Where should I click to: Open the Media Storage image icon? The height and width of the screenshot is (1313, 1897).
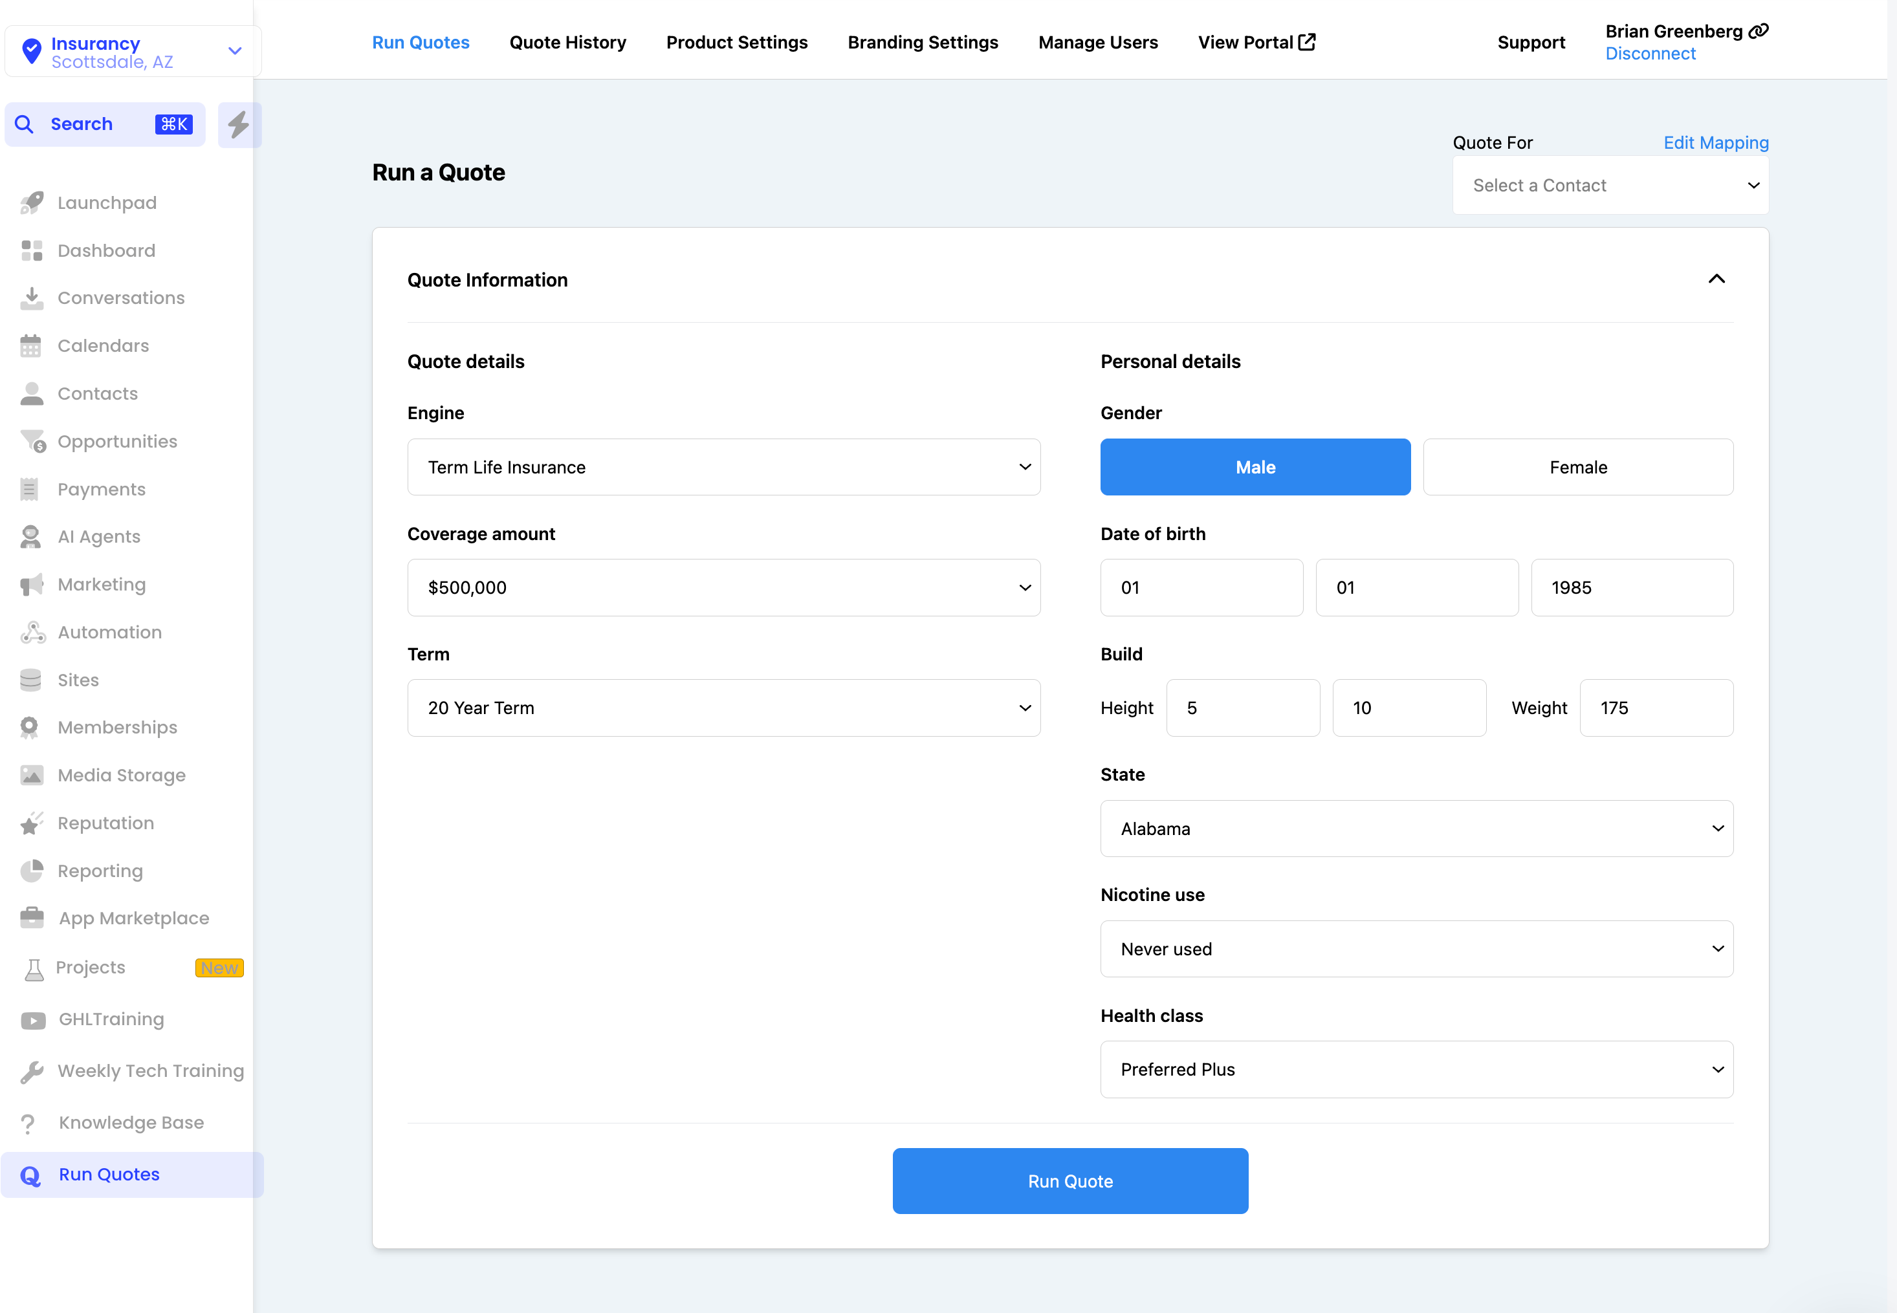(31, 775)
